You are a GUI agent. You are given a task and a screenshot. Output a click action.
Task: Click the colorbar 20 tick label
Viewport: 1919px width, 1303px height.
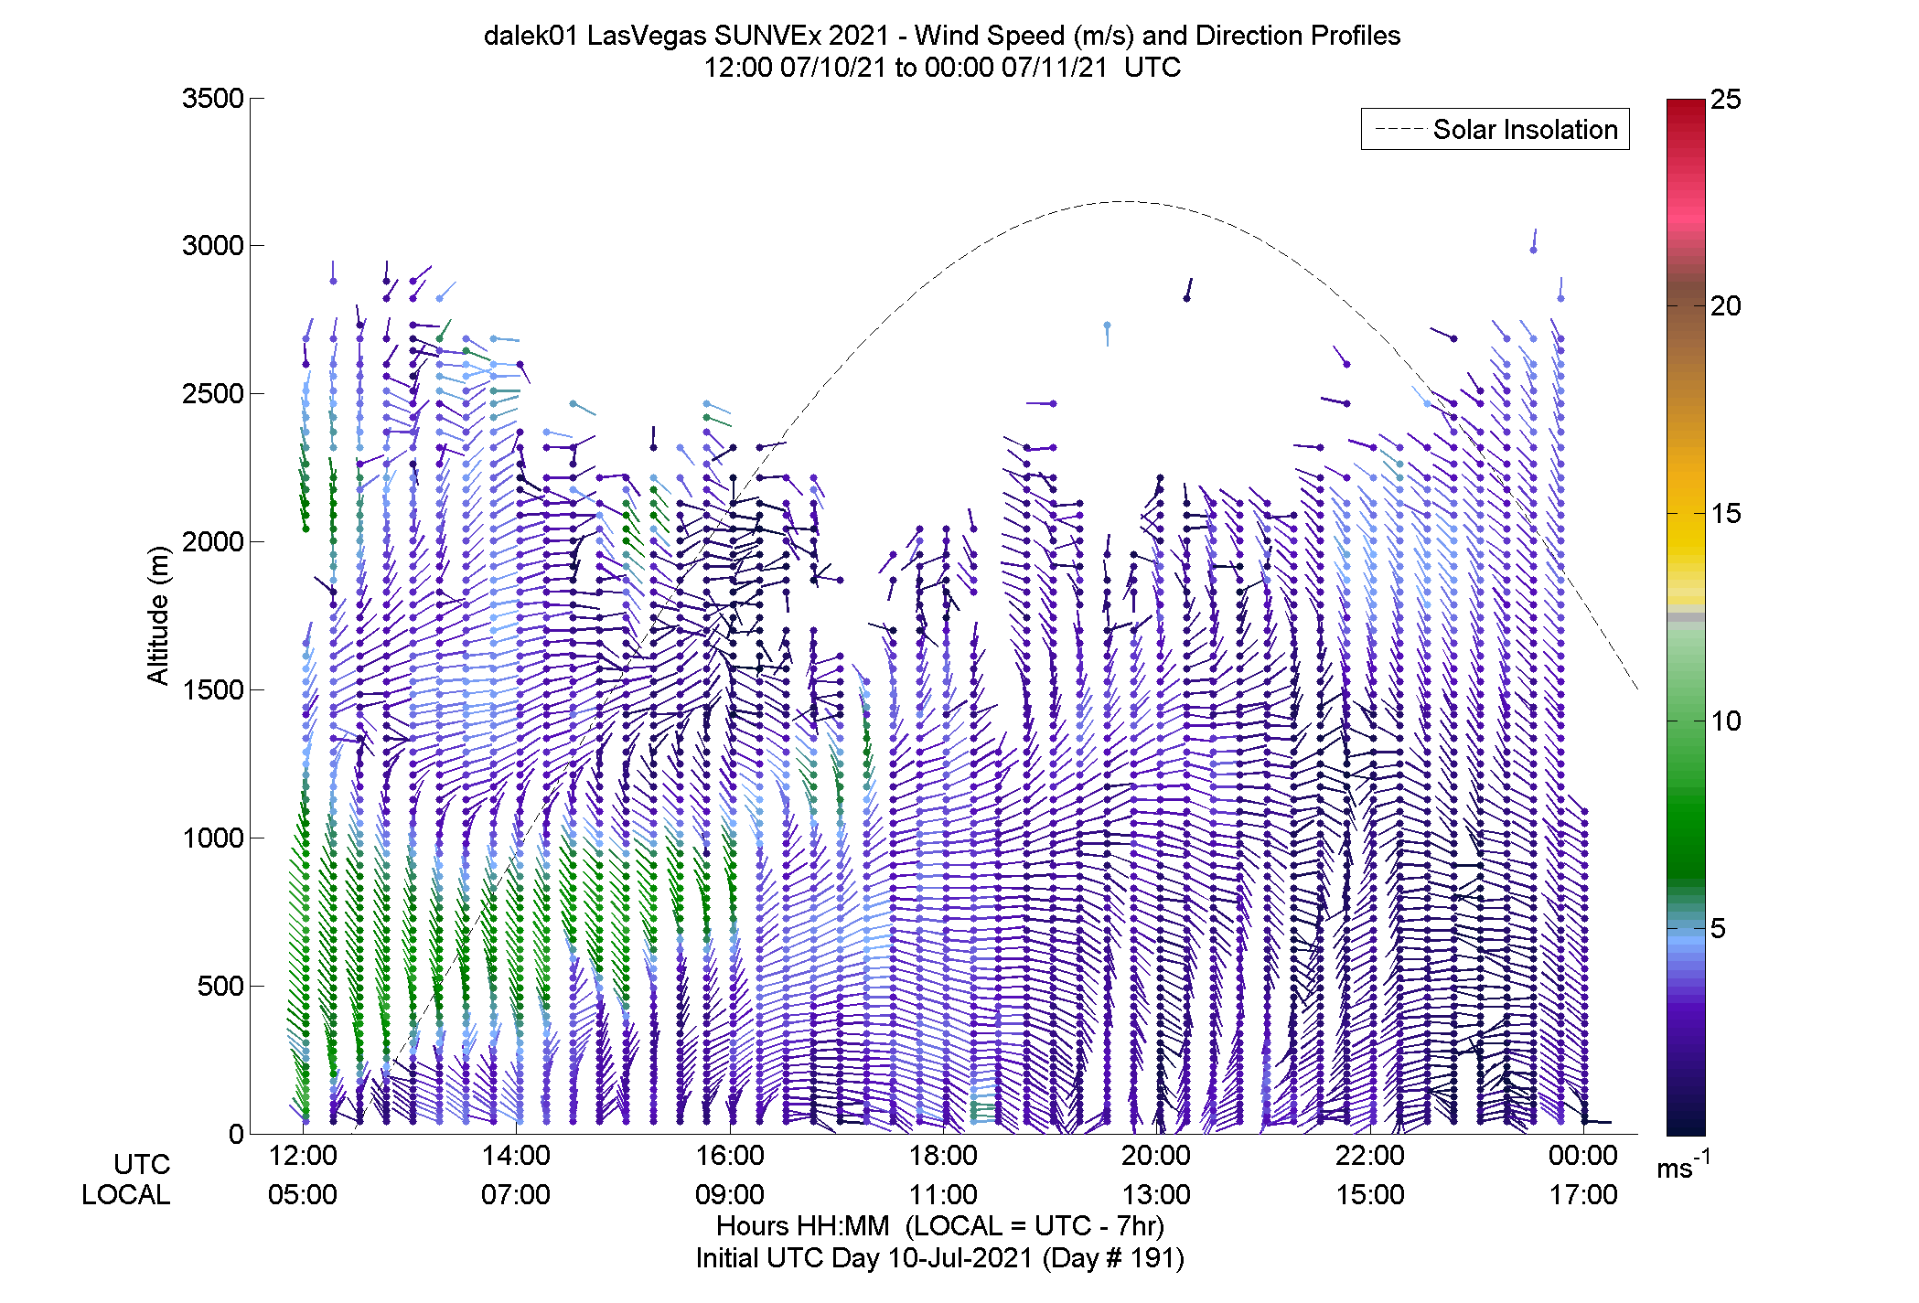(1726, 306)
